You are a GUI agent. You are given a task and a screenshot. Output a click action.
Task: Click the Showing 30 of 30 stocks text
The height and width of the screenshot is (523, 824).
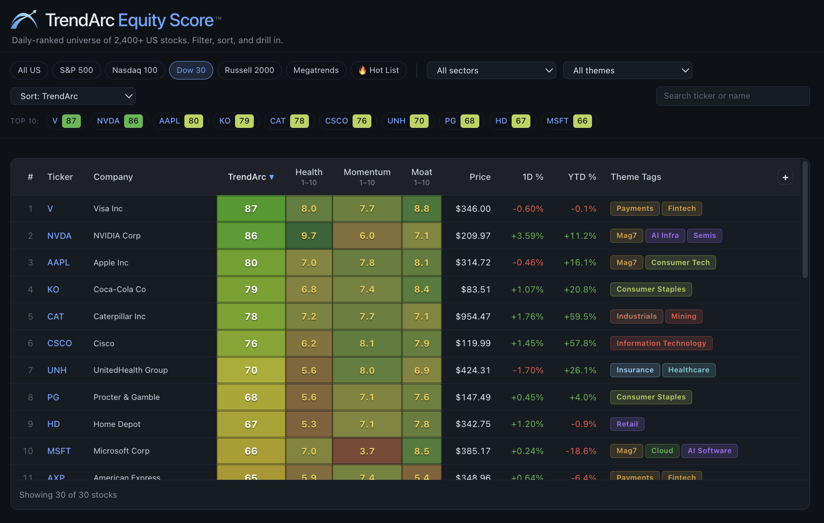68,495
